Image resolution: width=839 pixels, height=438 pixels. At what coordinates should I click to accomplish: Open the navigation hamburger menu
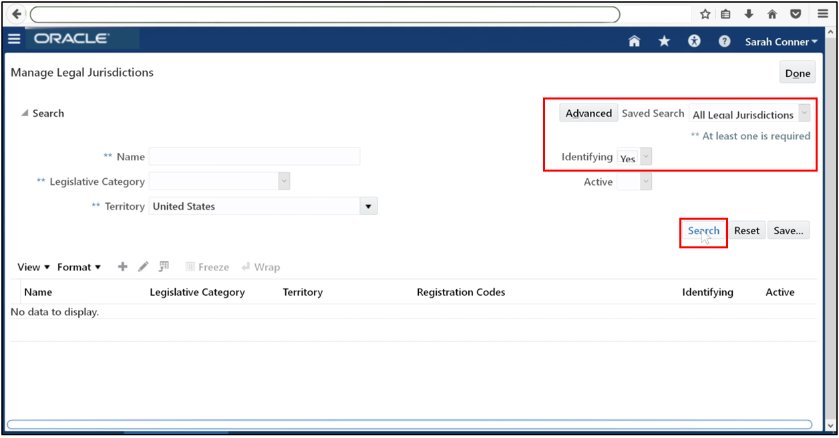[14, 38]
